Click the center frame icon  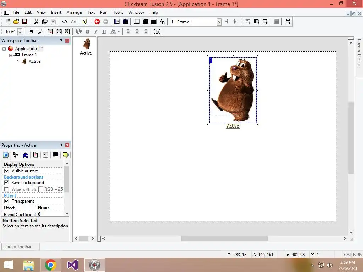pyautogui.click(x=157, y=32)
